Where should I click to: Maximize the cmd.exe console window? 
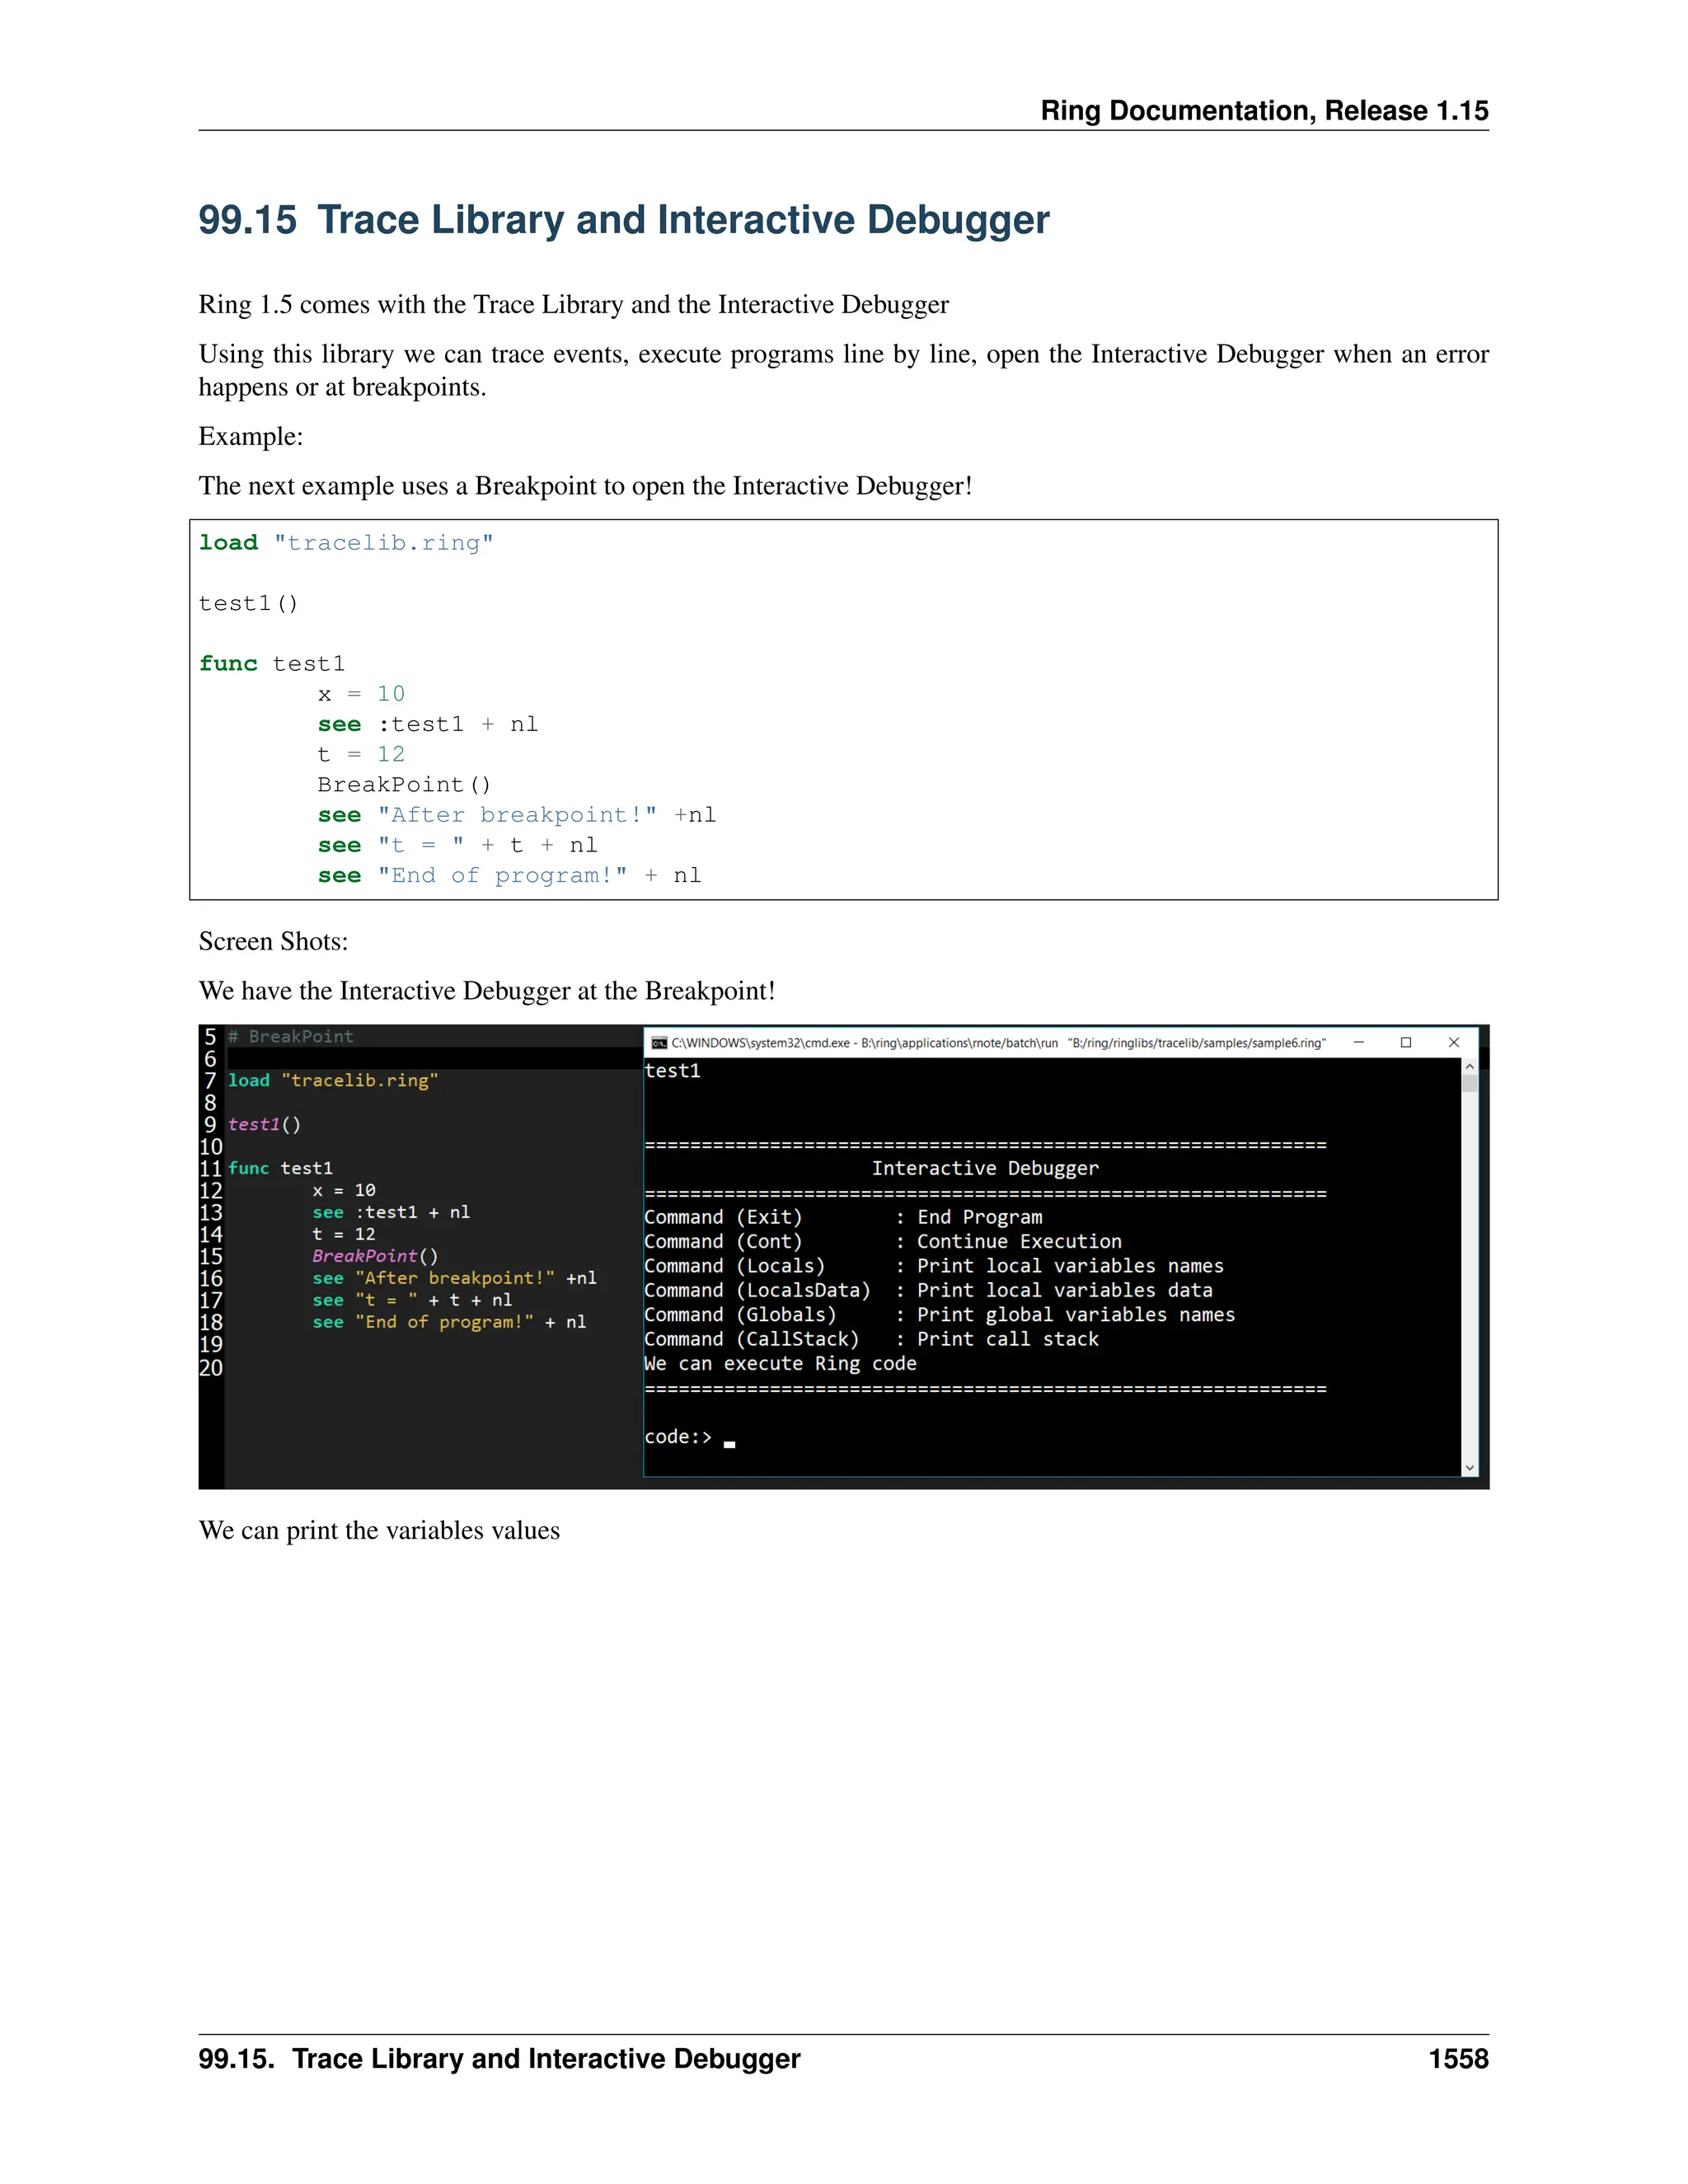click(x=1406, y=1042)
